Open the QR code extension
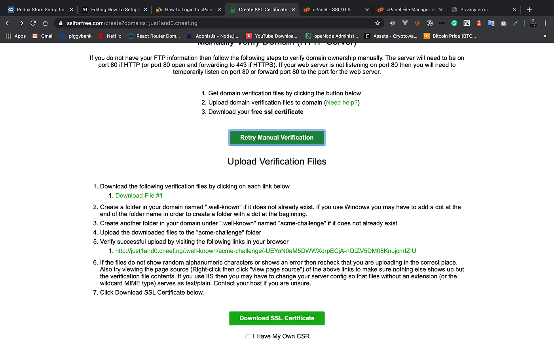This screenshot has height=346, width=554. click(467, 23)
